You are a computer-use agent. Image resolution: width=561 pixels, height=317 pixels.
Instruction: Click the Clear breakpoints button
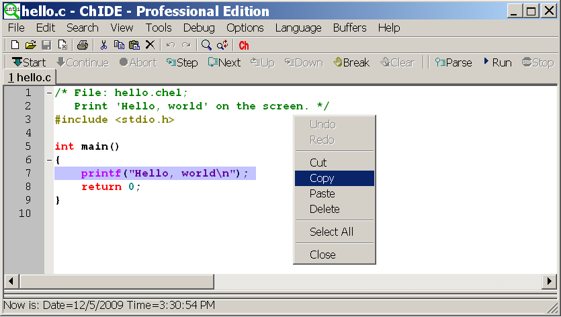coord(398,62)
